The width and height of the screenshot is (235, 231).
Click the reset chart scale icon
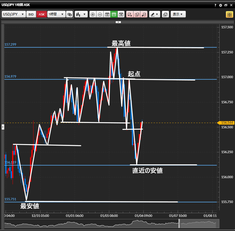point(107,14)
